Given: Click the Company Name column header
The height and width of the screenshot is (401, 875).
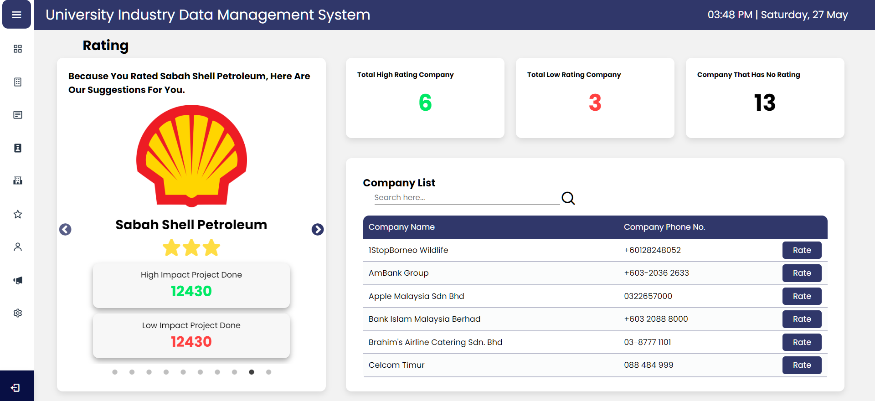Looking at the screenshot, I should pyautogui.click(x=401, y=227).
